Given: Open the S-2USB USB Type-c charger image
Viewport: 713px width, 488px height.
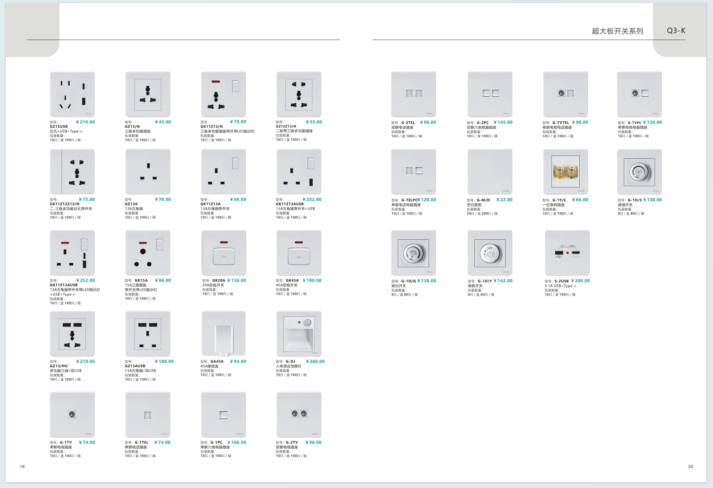Looking at the screenshot, I should tap(567, 253).
